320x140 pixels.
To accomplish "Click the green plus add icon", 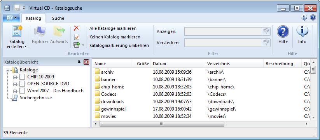I will pyautogui.click(x=77, y=45).
